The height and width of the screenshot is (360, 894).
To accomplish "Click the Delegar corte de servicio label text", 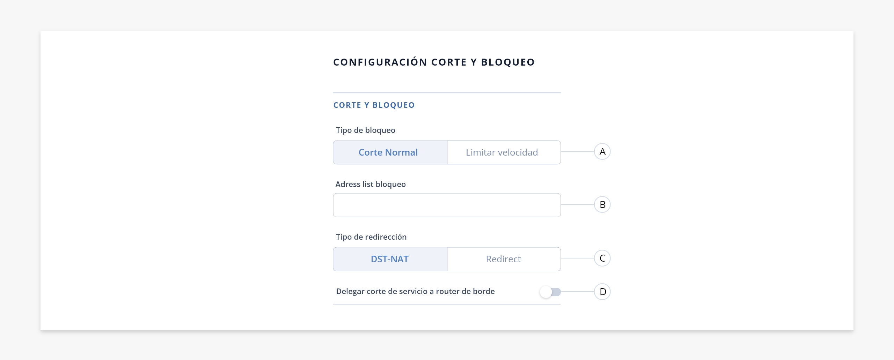I will coord(415,291).
